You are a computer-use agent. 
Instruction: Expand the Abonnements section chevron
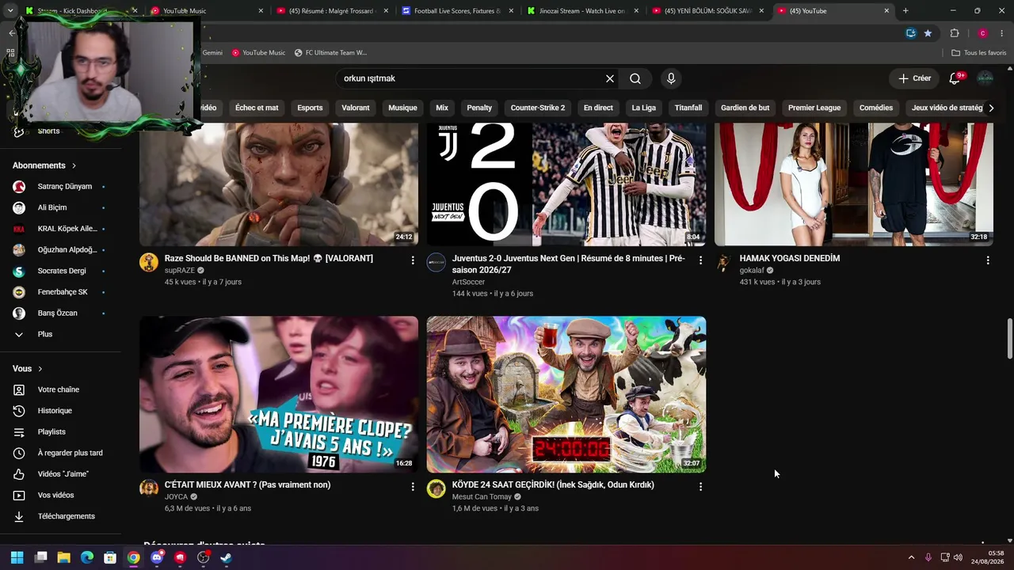pos(74,165)
